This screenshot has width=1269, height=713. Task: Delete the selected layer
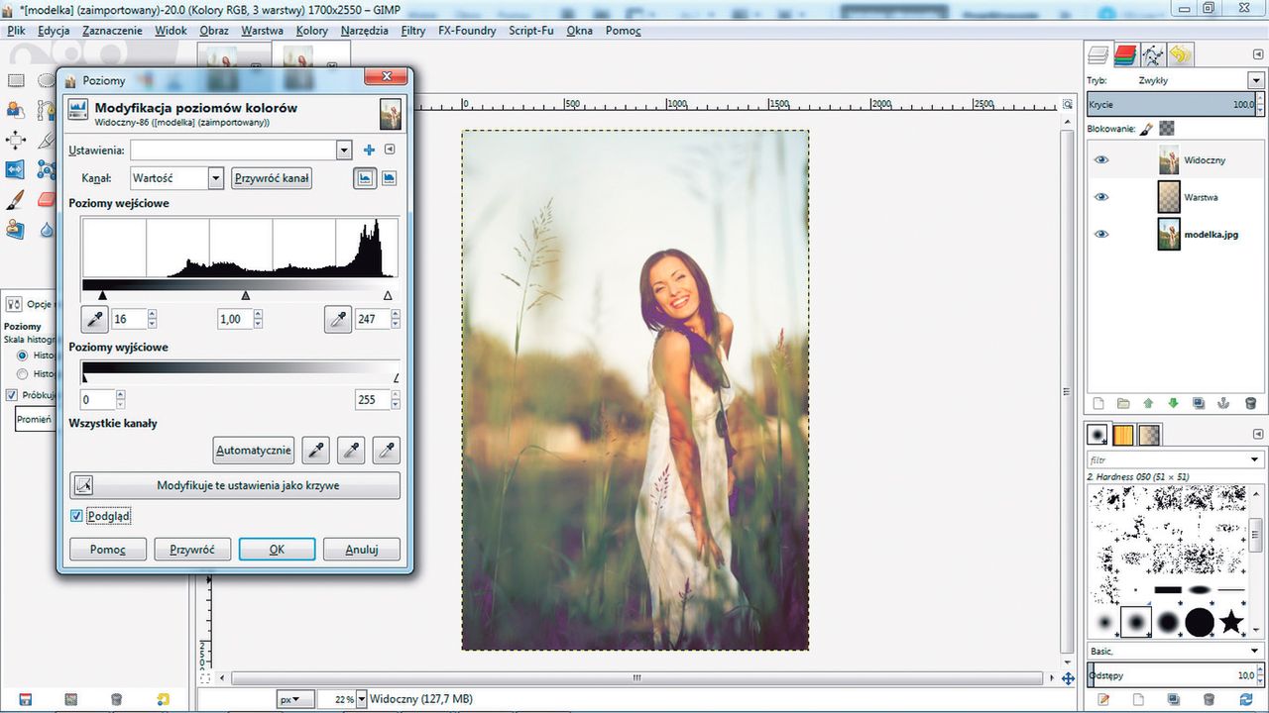tap(1250, 403)
